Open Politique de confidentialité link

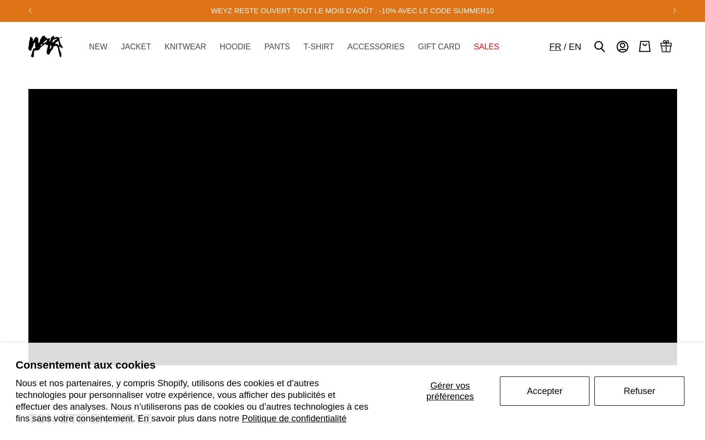[x=294, y=418]
